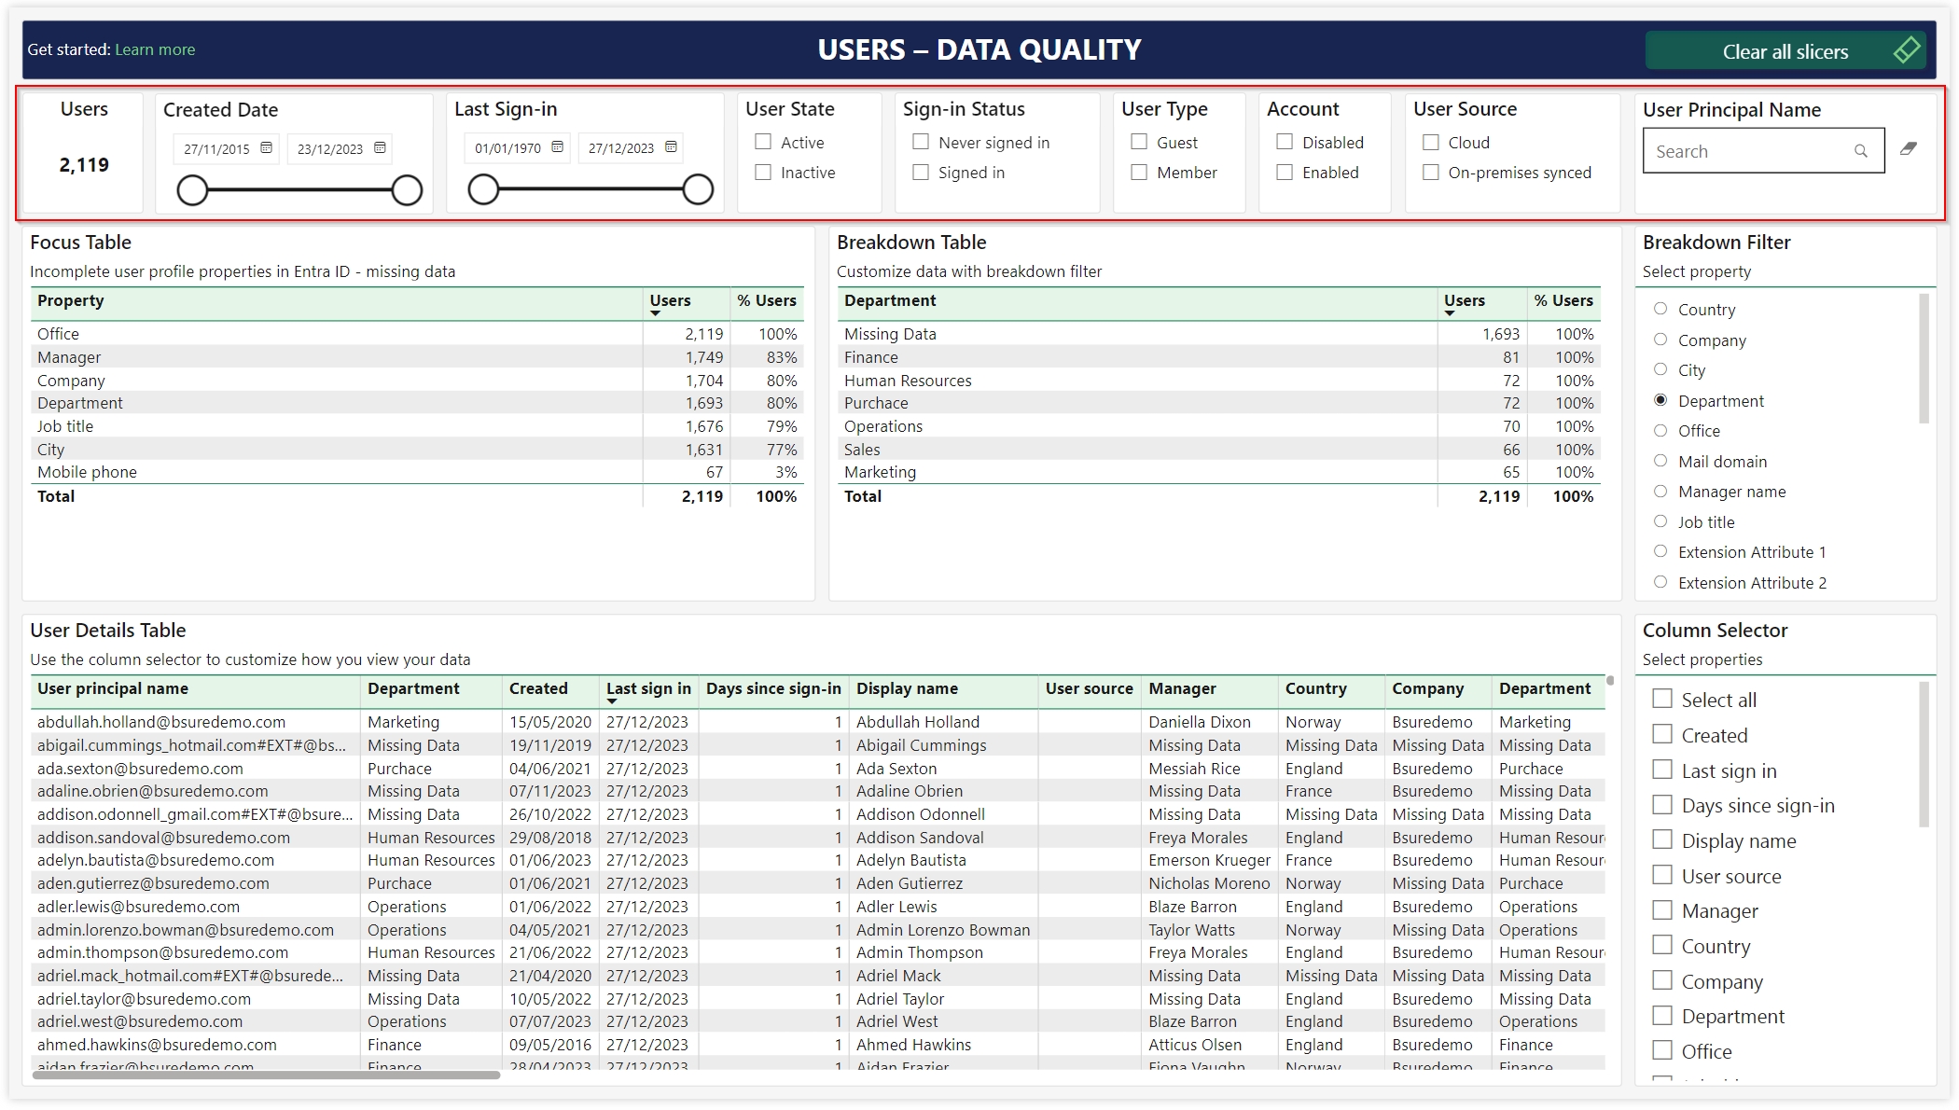Open calendar picker for Last Sign-in end

671,147
